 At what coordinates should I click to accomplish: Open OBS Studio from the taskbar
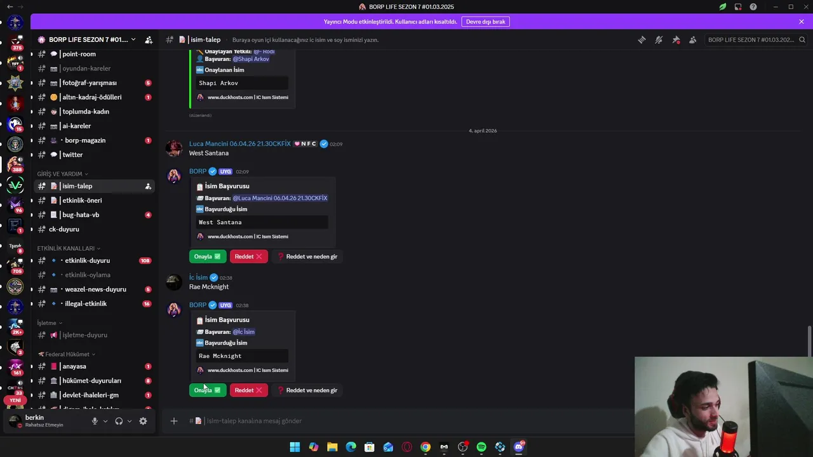462,447
